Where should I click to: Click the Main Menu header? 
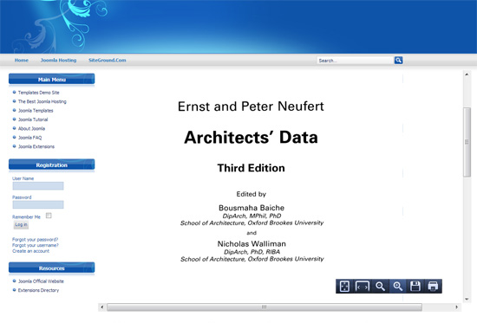(52, 80)
